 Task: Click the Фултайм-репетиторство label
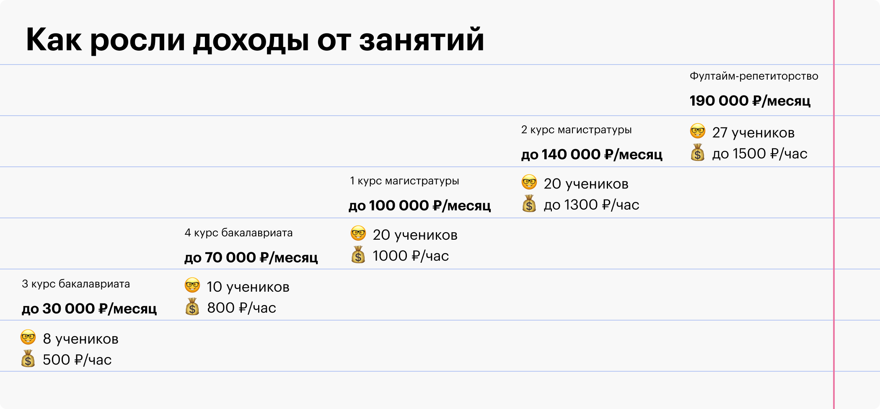(x=754, y=76)
